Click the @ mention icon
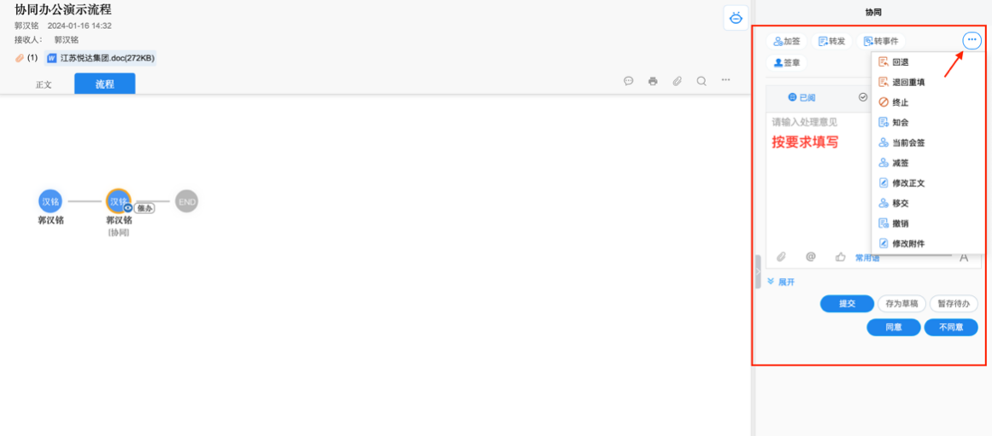992x436 pixels. (x=811, y=257)
